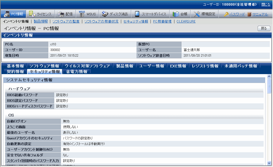
Task: Click the scrollbar down arrow
Action: click(x=269, y=163)
